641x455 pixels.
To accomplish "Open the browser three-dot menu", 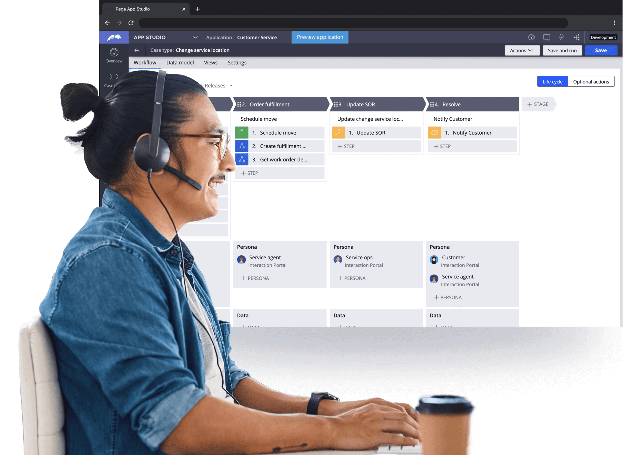I will (x=614, y=23).
